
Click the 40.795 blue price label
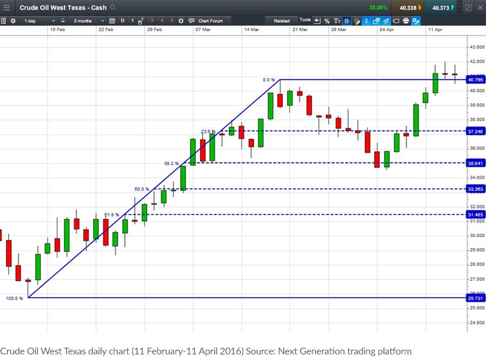point(476,80)
